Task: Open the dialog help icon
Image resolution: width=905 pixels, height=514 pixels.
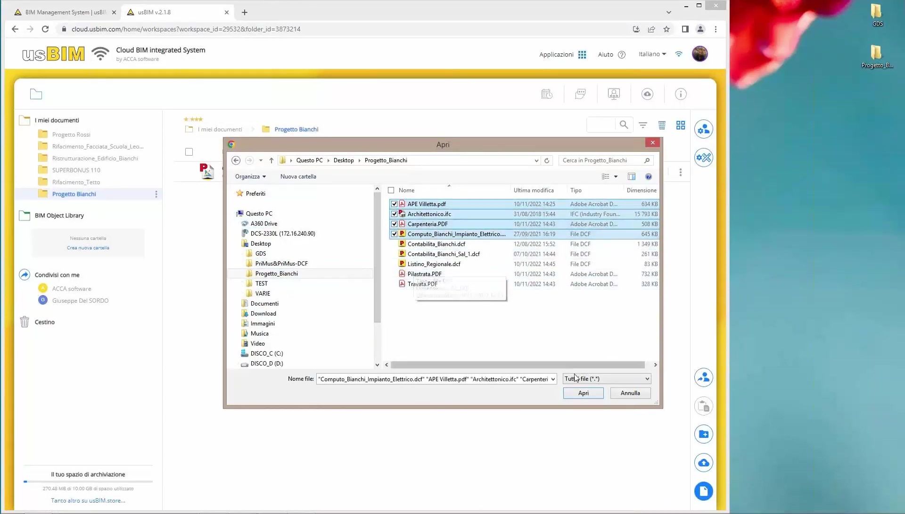Action: [649, 176]
